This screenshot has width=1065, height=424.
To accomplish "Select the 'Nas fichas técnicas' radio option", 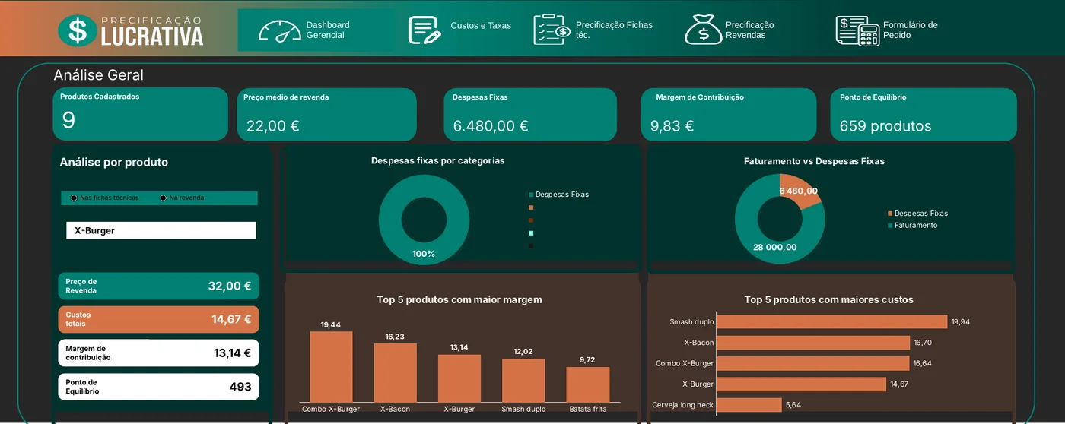I will tap(74, 198).
